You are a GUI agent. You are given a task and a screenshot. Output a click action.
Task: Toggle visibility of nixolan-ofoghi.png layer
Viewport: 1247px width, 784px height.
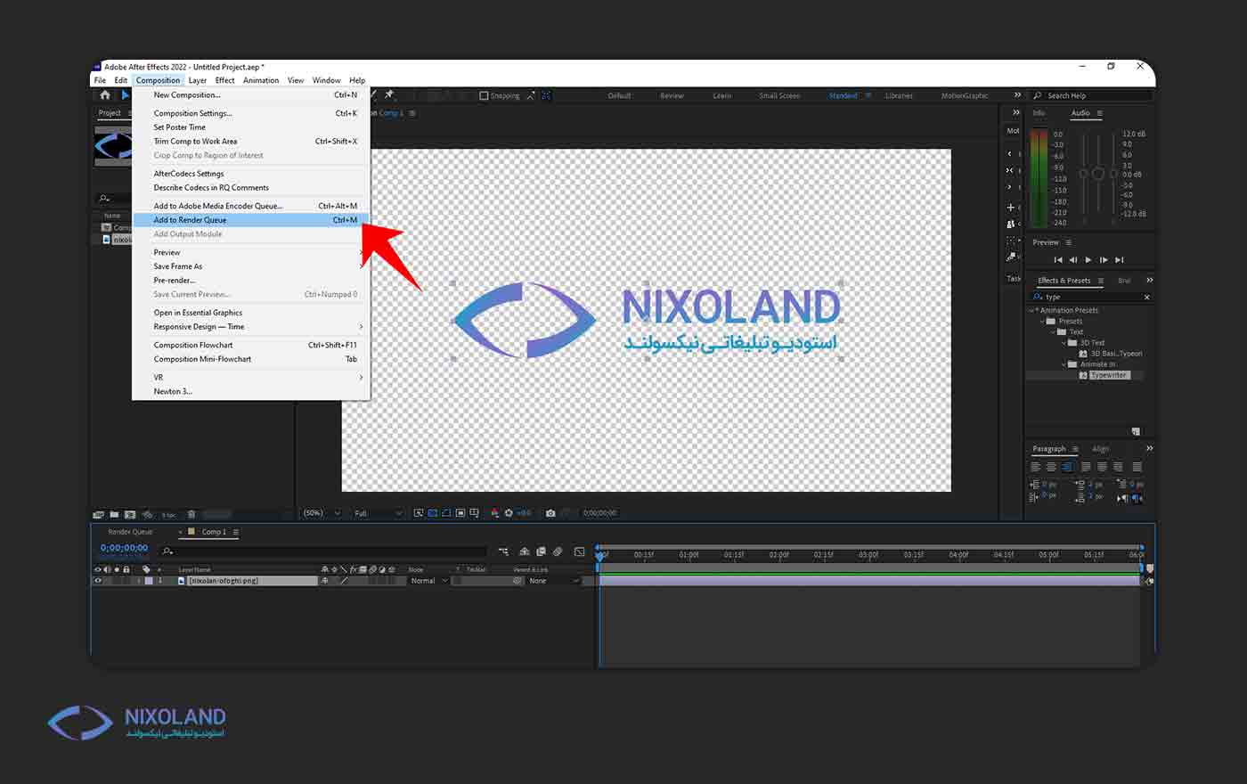click(98, 581)
